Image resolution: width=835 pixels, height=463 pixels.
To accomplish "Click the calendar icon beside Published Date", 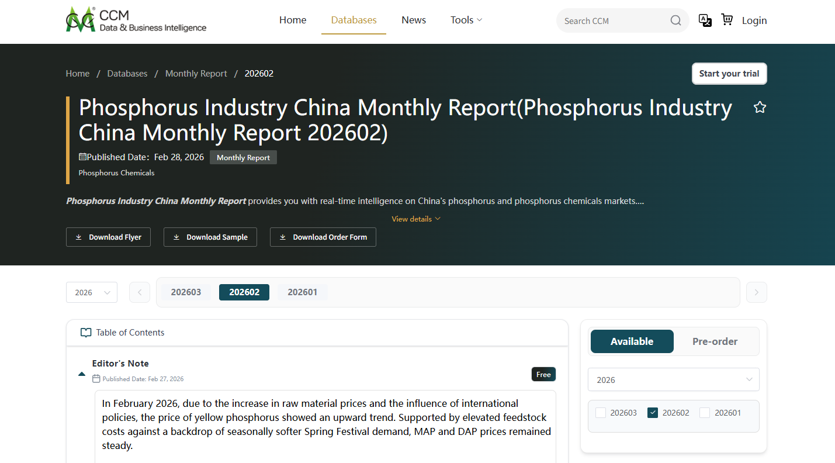I will click(82, 157).
